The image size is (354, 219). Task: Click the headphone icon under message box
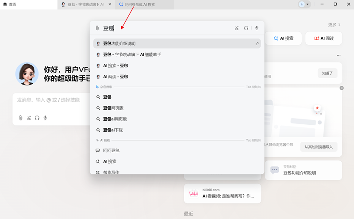click(37, 118)
